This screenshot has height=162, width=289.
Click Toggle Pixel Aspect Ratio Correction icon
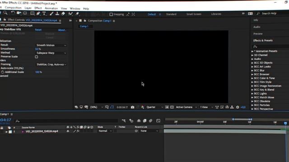pyautogui.click(x=217, y=107)
